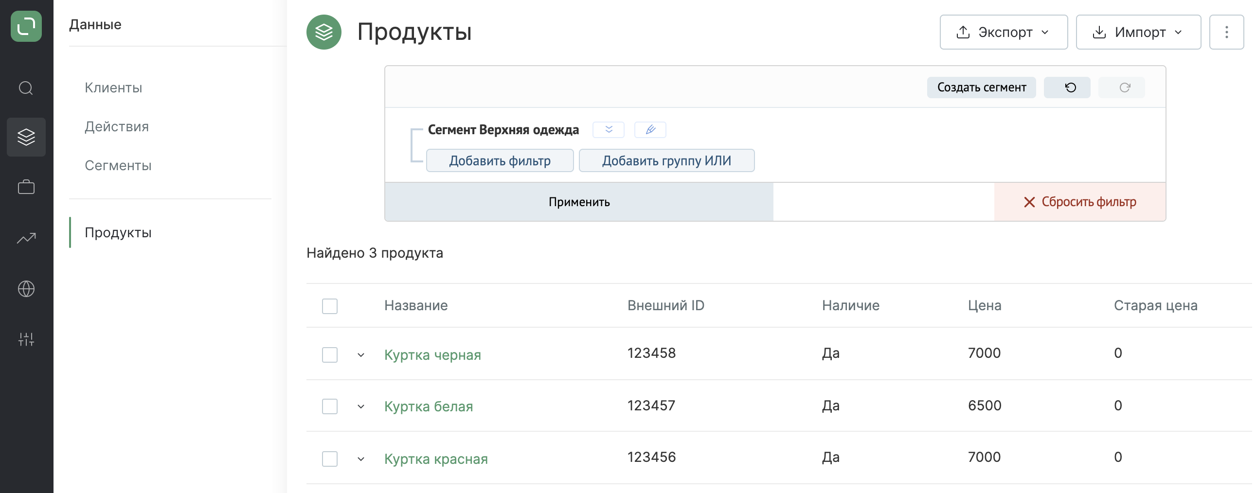The height and width of the screenshot is (493, 1256).
Task: Click the Сегмент Верхняя одежда label
Action: 503,130
